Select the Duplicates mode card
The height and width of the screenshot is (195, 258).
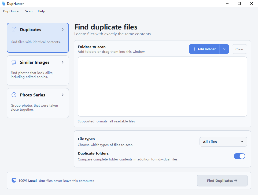[x=38, y=38]
